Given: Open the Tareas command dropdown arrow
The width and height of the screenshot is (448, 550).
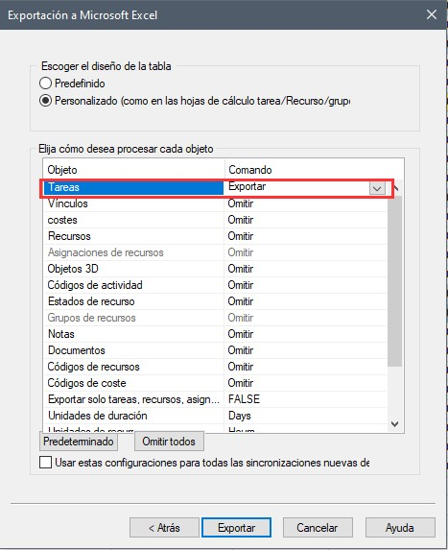Looking at the screenshot, I should click(377, 188).
